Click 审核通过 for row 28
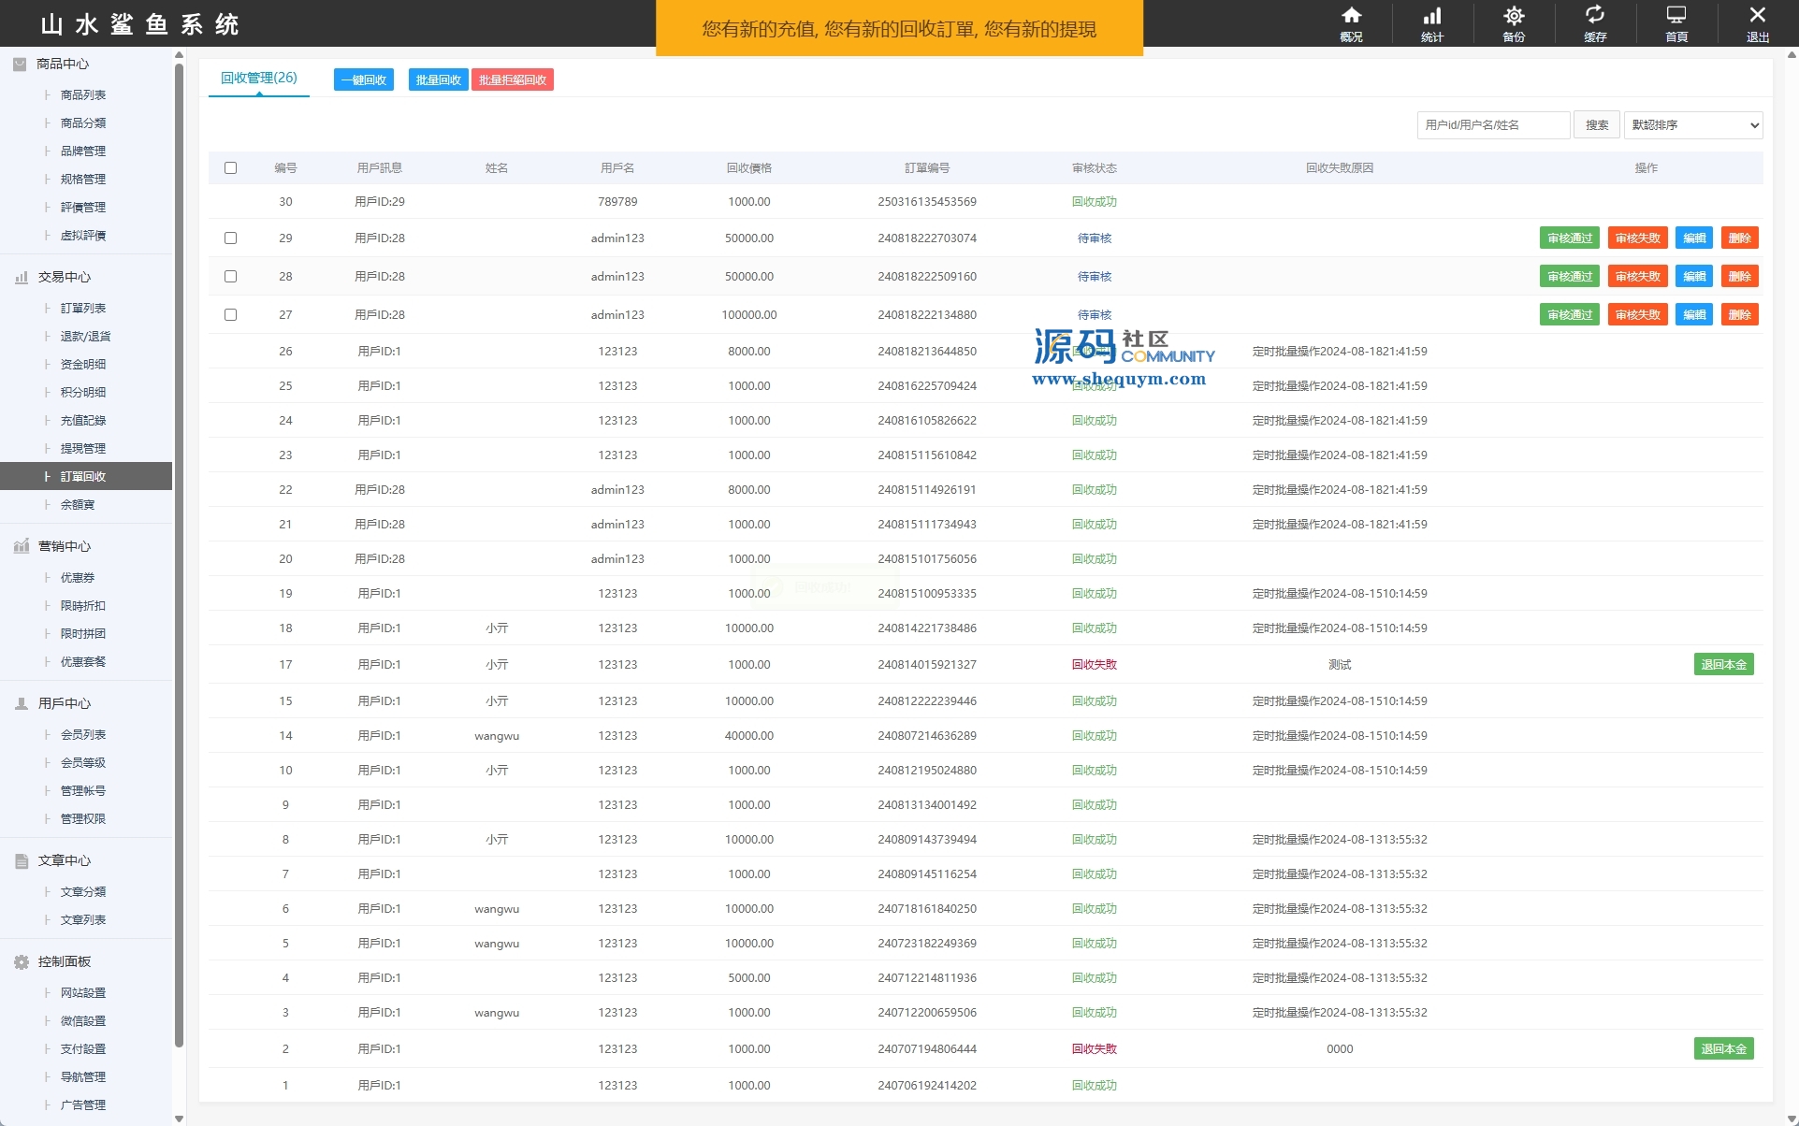Image resolution: width=1799 pixels, height=1126 pixels. (1569, 277)
